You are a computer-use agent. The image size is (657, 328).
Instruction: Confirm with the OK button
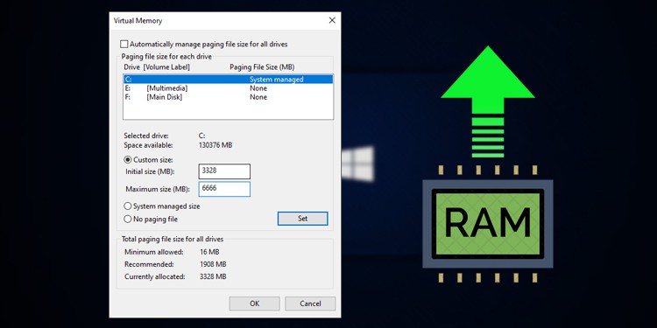(254, 304)
